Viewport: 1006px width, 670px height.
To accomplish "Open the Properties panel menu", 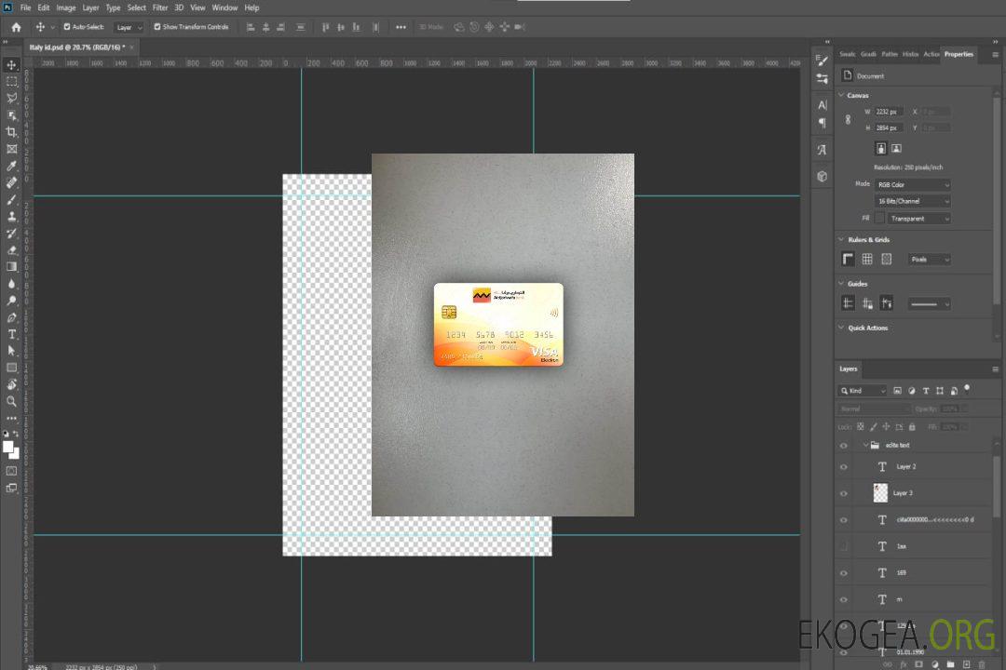I will coord(995,55).
